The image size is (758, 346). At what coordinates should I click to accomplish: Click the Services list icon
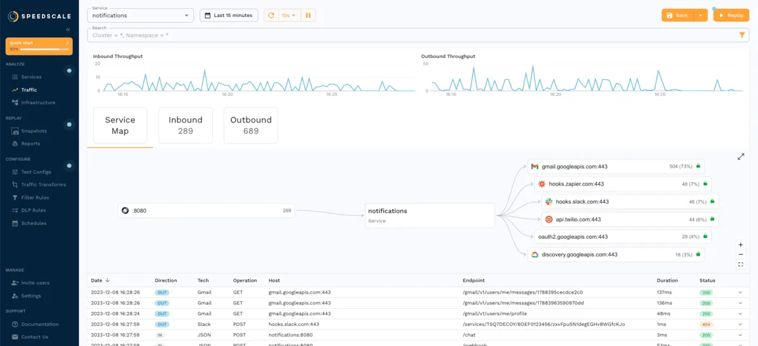pyautogui.click(x=15, y=77)
